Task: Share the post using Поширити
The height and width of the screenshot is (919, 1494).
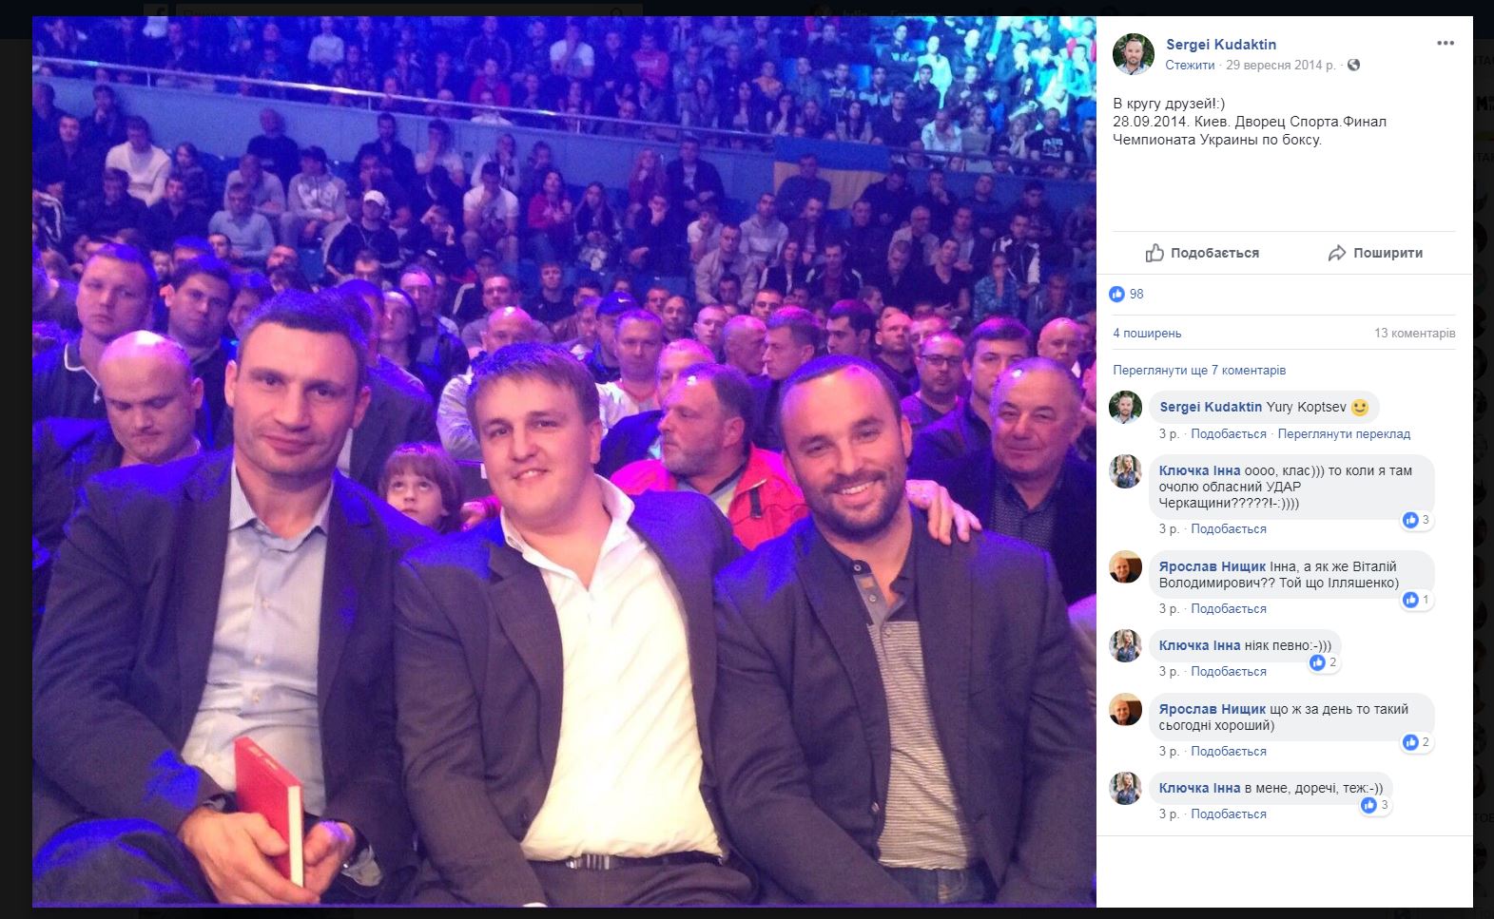Action: pyautogui.click(x=1375, y=253)
